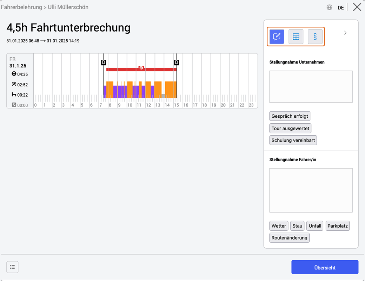Viewport: 365px width, 281px height.
Task: Go to Fahrerbelehrung breadcrumb
Action: coord(21,7)
